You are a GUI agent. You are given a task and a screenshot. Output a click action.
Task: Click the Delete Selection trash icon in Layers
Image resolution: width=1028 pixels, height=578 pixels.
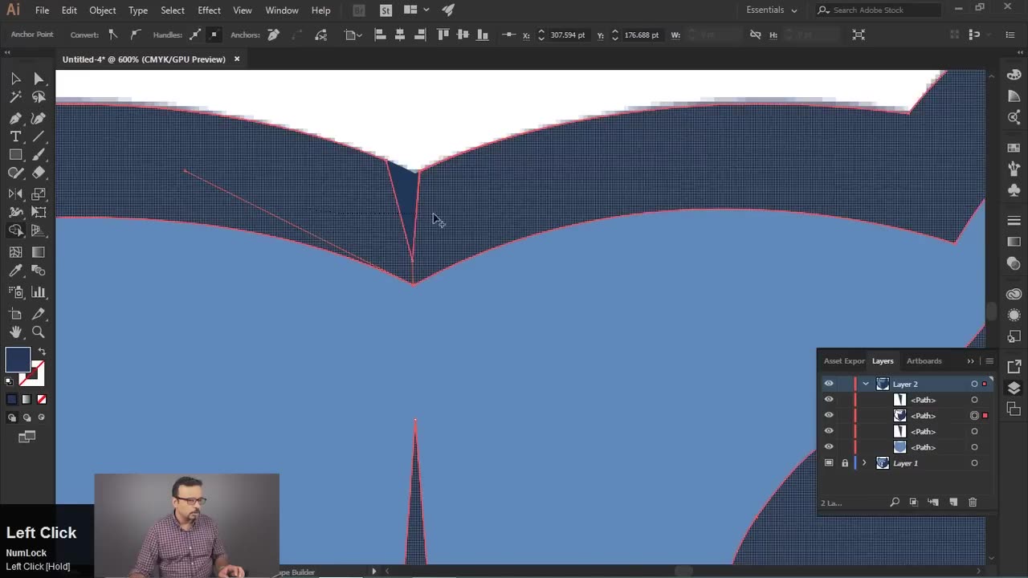[973, 503]
